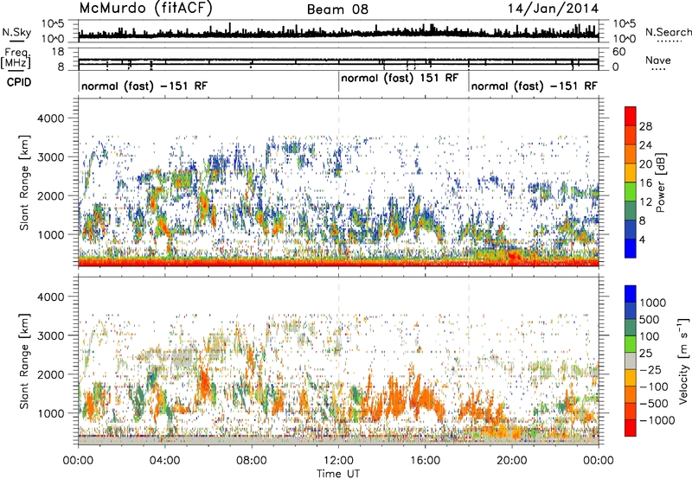
Task: Click the 20:00 time tick label
Action: tap(512, 461)
